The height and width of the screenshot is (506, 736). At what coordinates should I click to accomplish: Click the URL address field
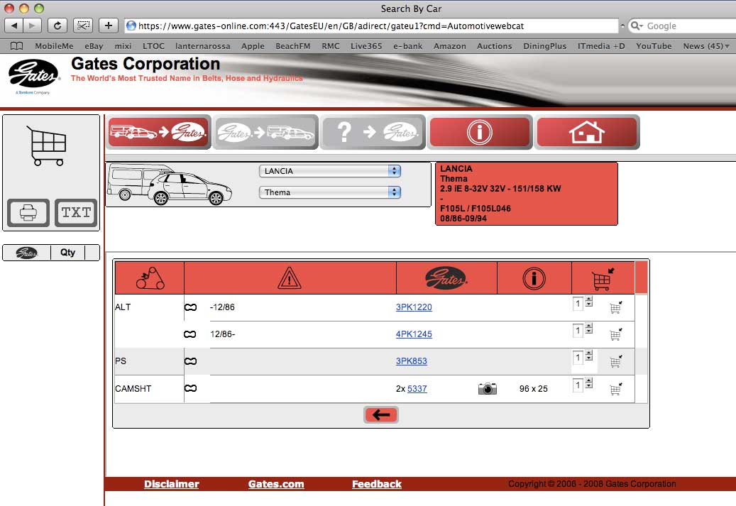372,26
